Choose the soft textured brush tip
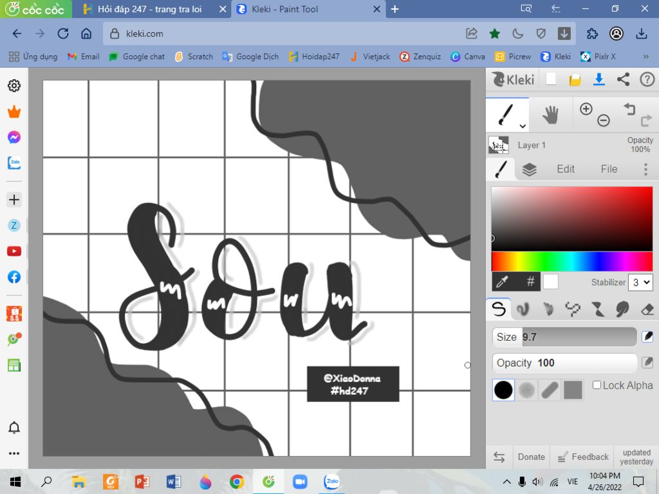Screen dimensions: 659x494 point(526,390)
